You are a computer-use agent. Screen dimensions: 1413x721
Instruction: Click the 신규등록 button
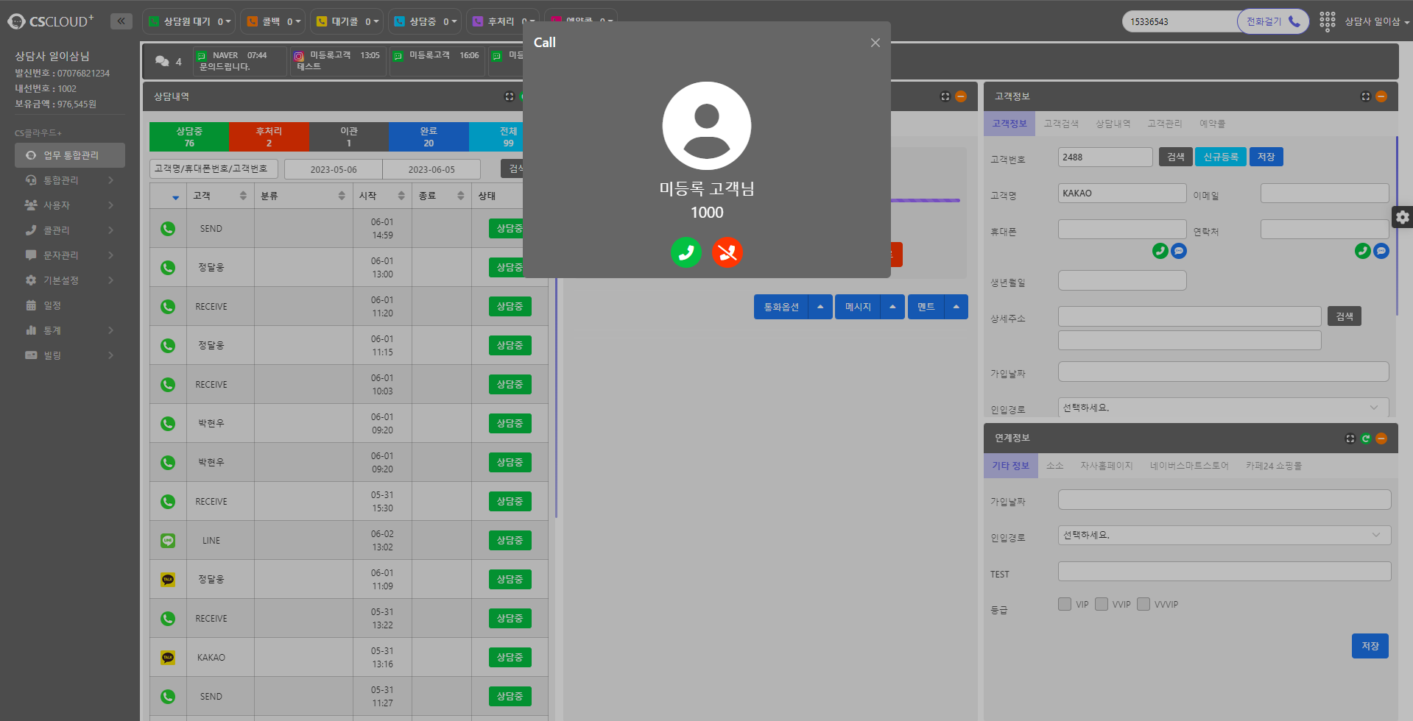click(x=1221, y=157)
